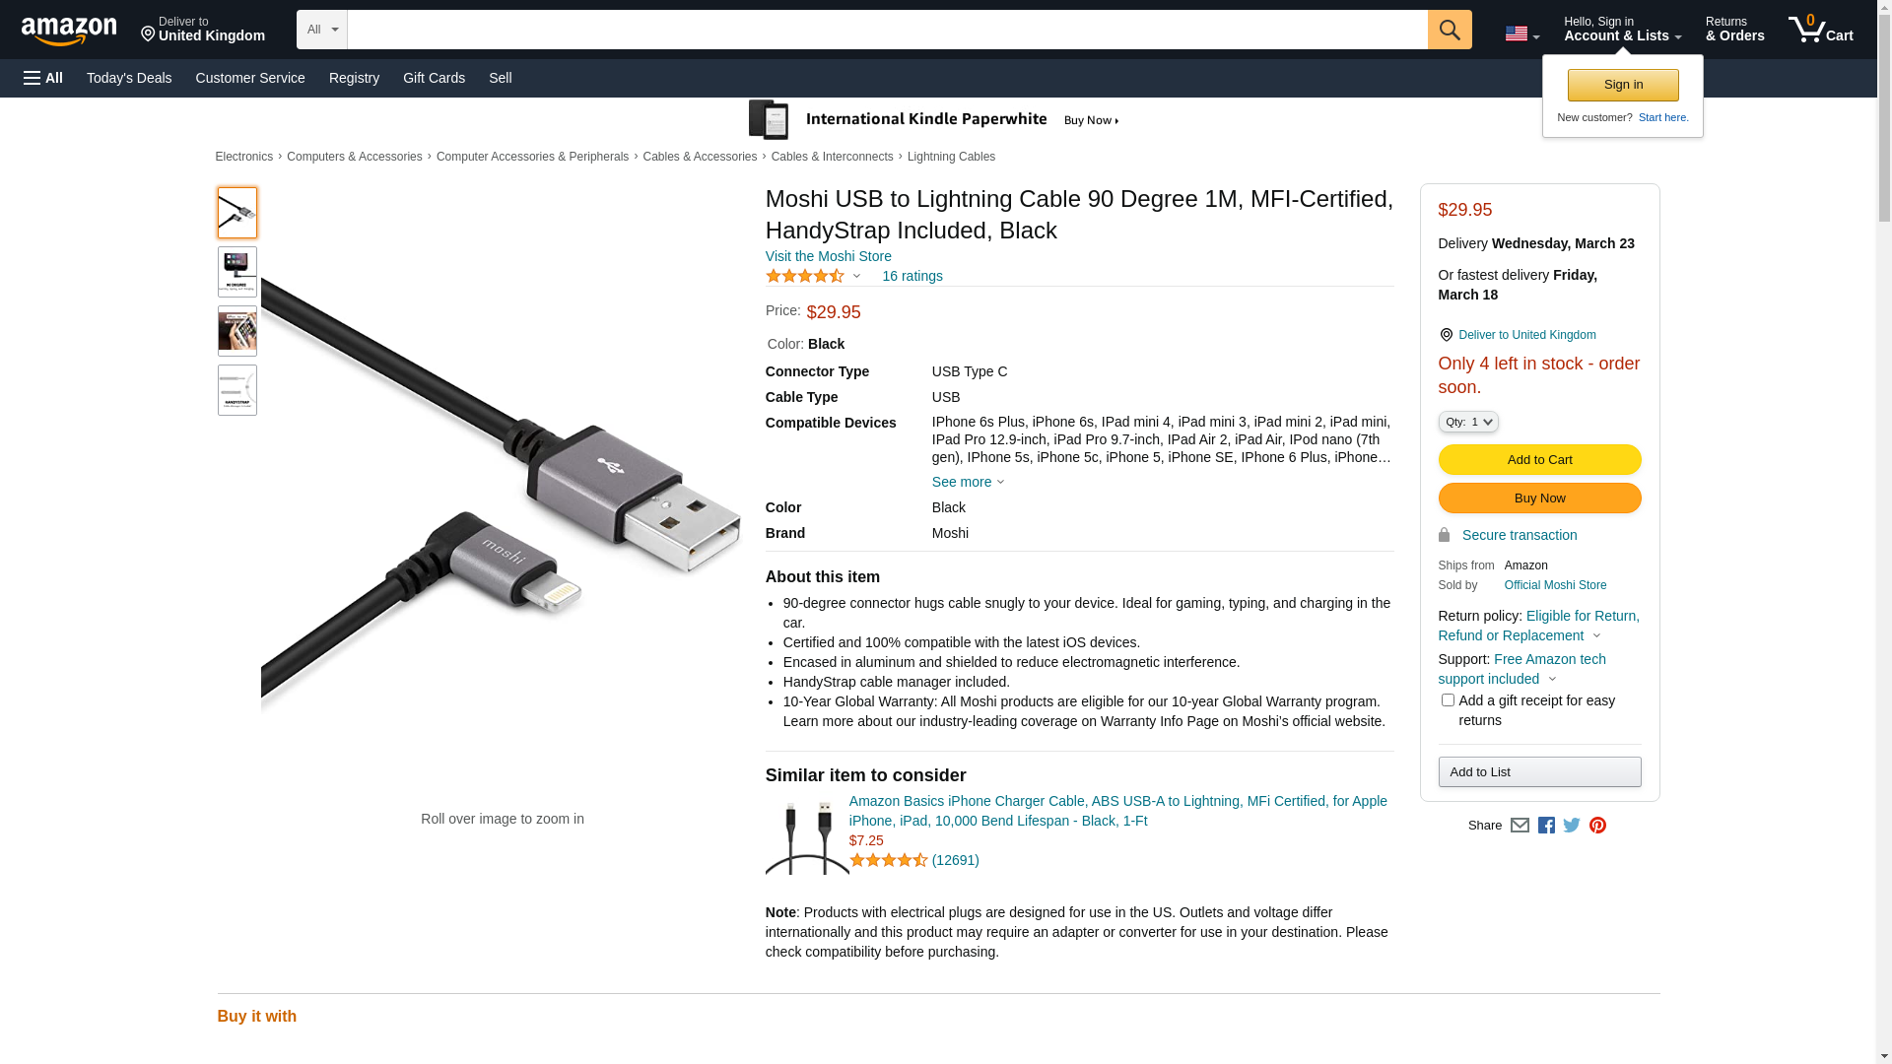
Task: Share via email envelope icon
Action: (1520, 826)
